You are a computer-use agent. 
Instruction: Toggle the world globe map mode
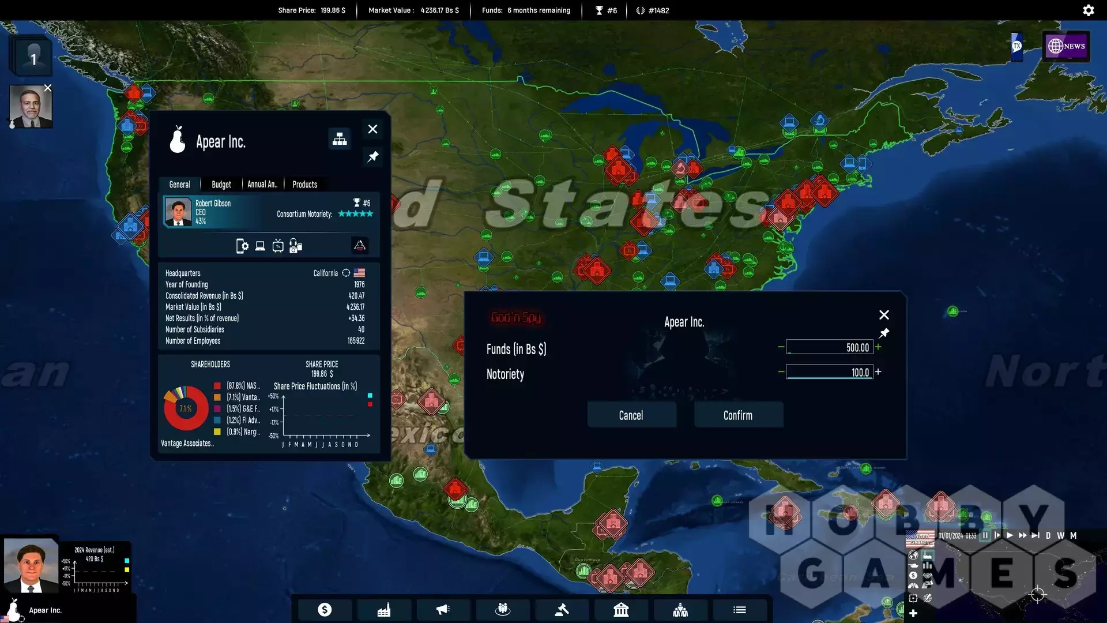pos(913,556)
